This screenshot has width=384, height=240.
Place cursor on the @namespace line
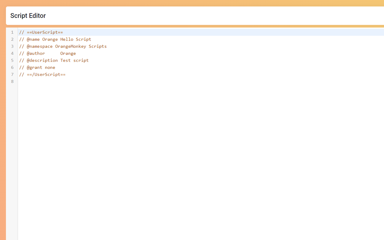tap(63, 46)
